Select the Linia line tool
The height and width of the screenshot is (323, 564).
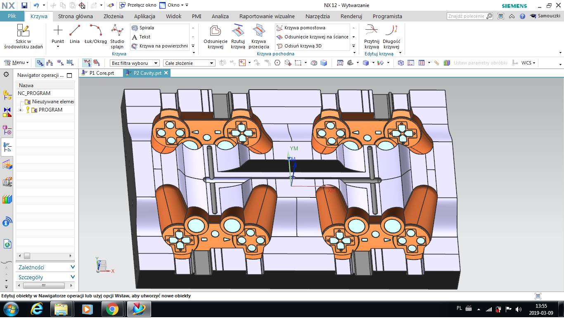(75, 34)
